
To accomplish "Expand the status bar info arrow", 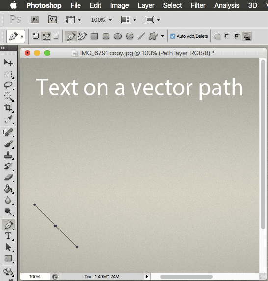I will (x=147, y=276).
